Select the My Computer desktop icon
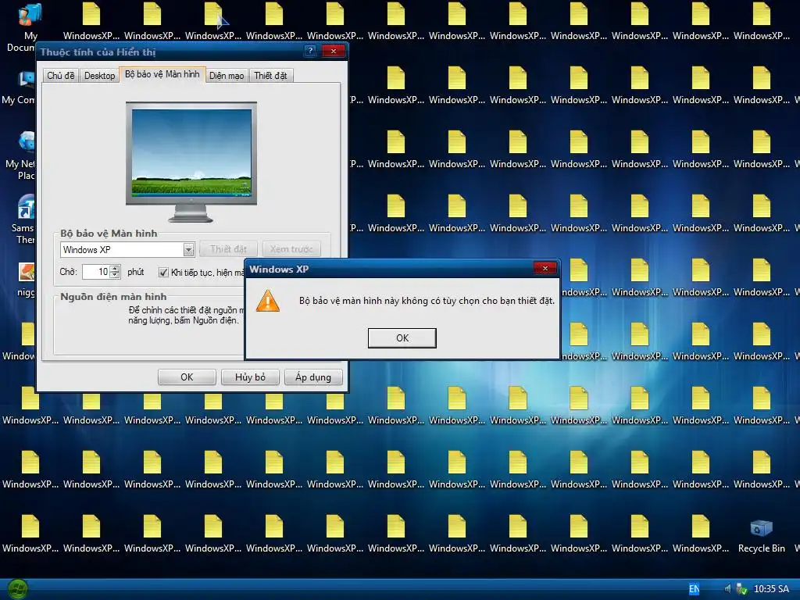 coord(20,87)
